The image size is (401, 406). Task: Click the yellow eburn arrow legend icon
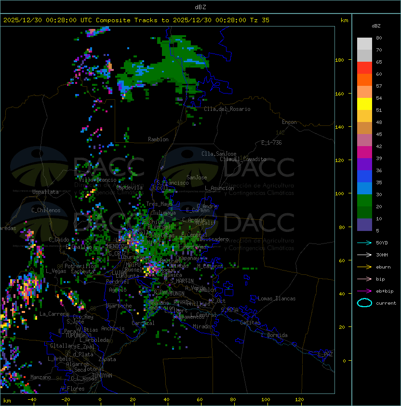364,267
